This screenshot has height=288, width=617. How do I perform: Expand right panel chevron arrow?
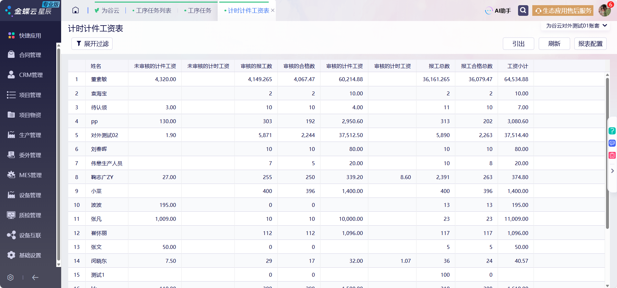(x=612, y=171)
